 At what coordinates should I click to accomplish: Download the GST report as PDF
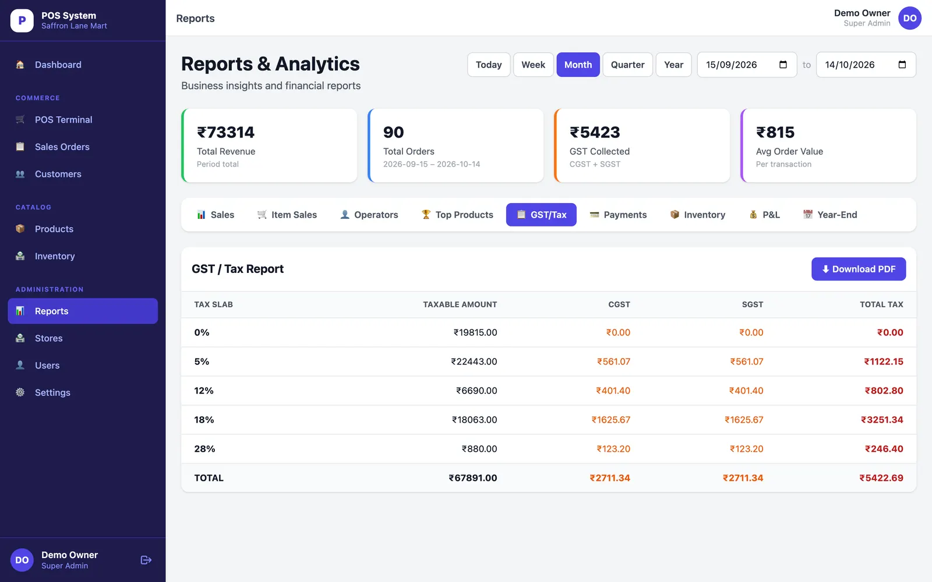point(859,269)
